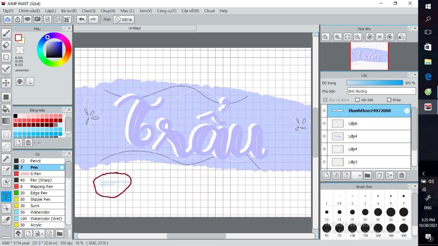438x246 pixels.
Task: Tick the Khóa lock checkbox
Action: tap(389, 100)
